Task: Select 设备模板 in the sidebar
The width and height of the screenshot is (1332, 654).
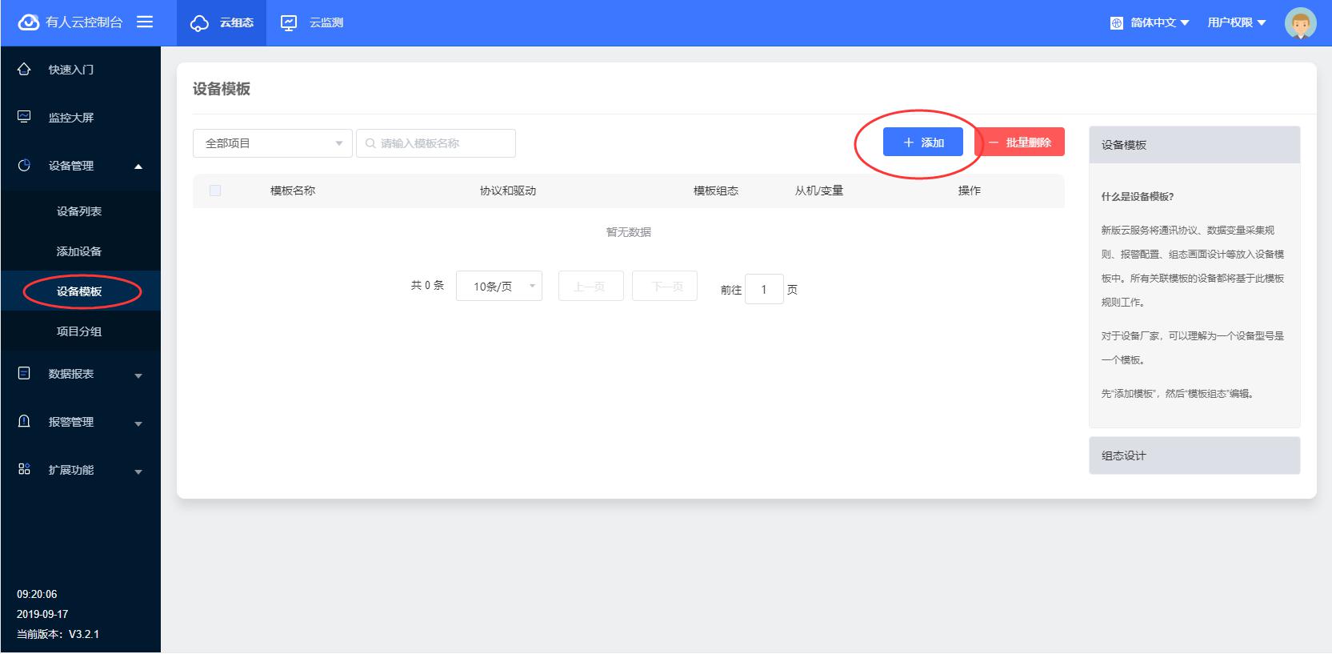Action: coord(79,291)
